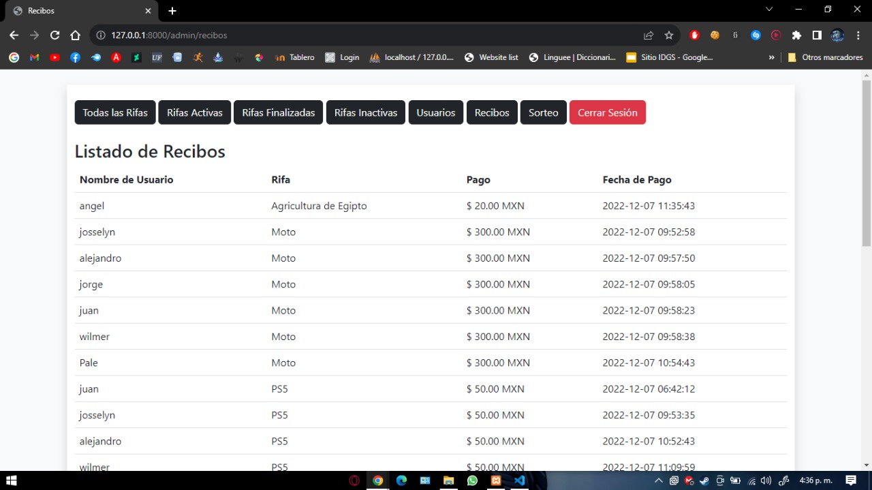Viewport: 872px width, 490px height.
Task: Open the Gmail bookmark icon
Action: 34,58
